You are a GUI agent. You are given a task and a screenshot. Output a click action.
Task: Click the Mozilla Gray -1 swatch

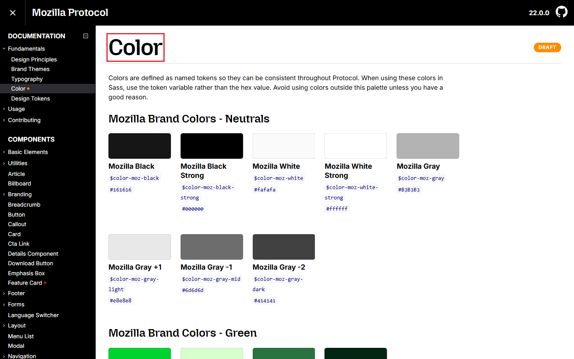coord(212,247)
